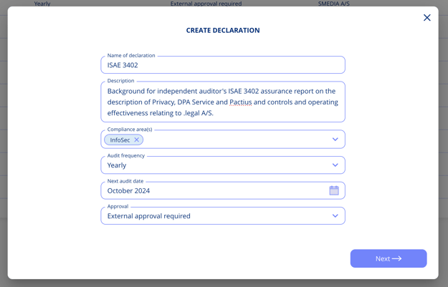The image size is (448, 287).
Task: Focus the Name of declaration field
Action: 222,65
